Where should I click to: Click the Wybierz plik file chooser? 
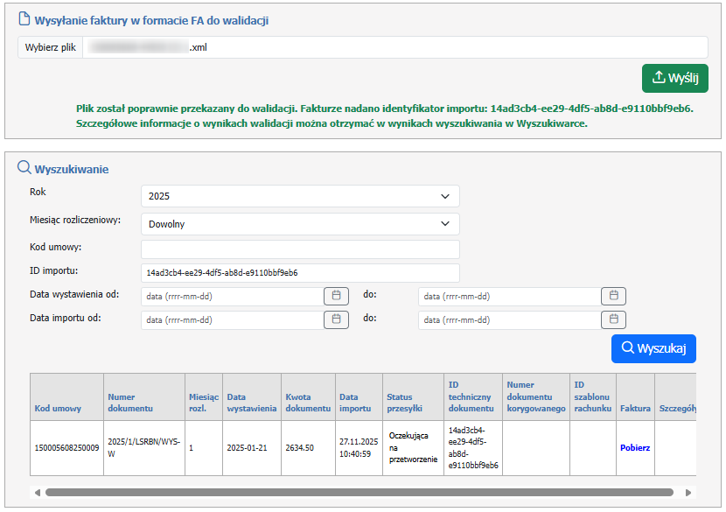[x=50, y=47]
